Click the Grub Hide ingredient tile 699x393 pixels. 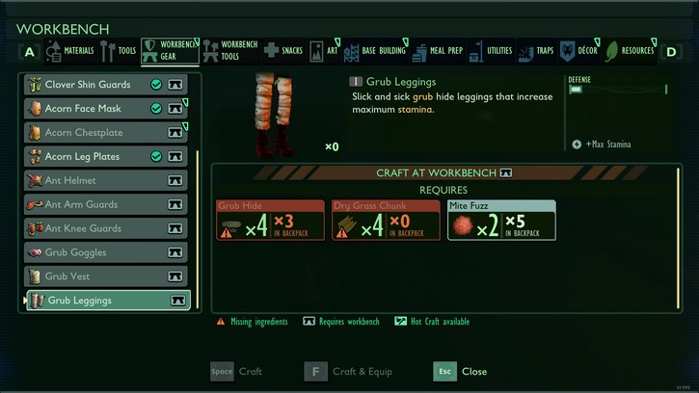(270, 221)
